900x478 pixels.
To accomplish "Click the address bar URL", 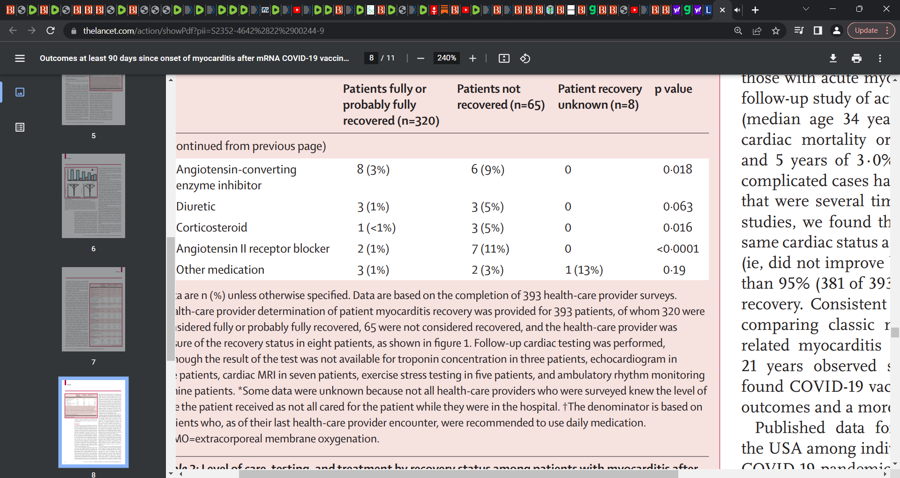I will pos(203,30).
